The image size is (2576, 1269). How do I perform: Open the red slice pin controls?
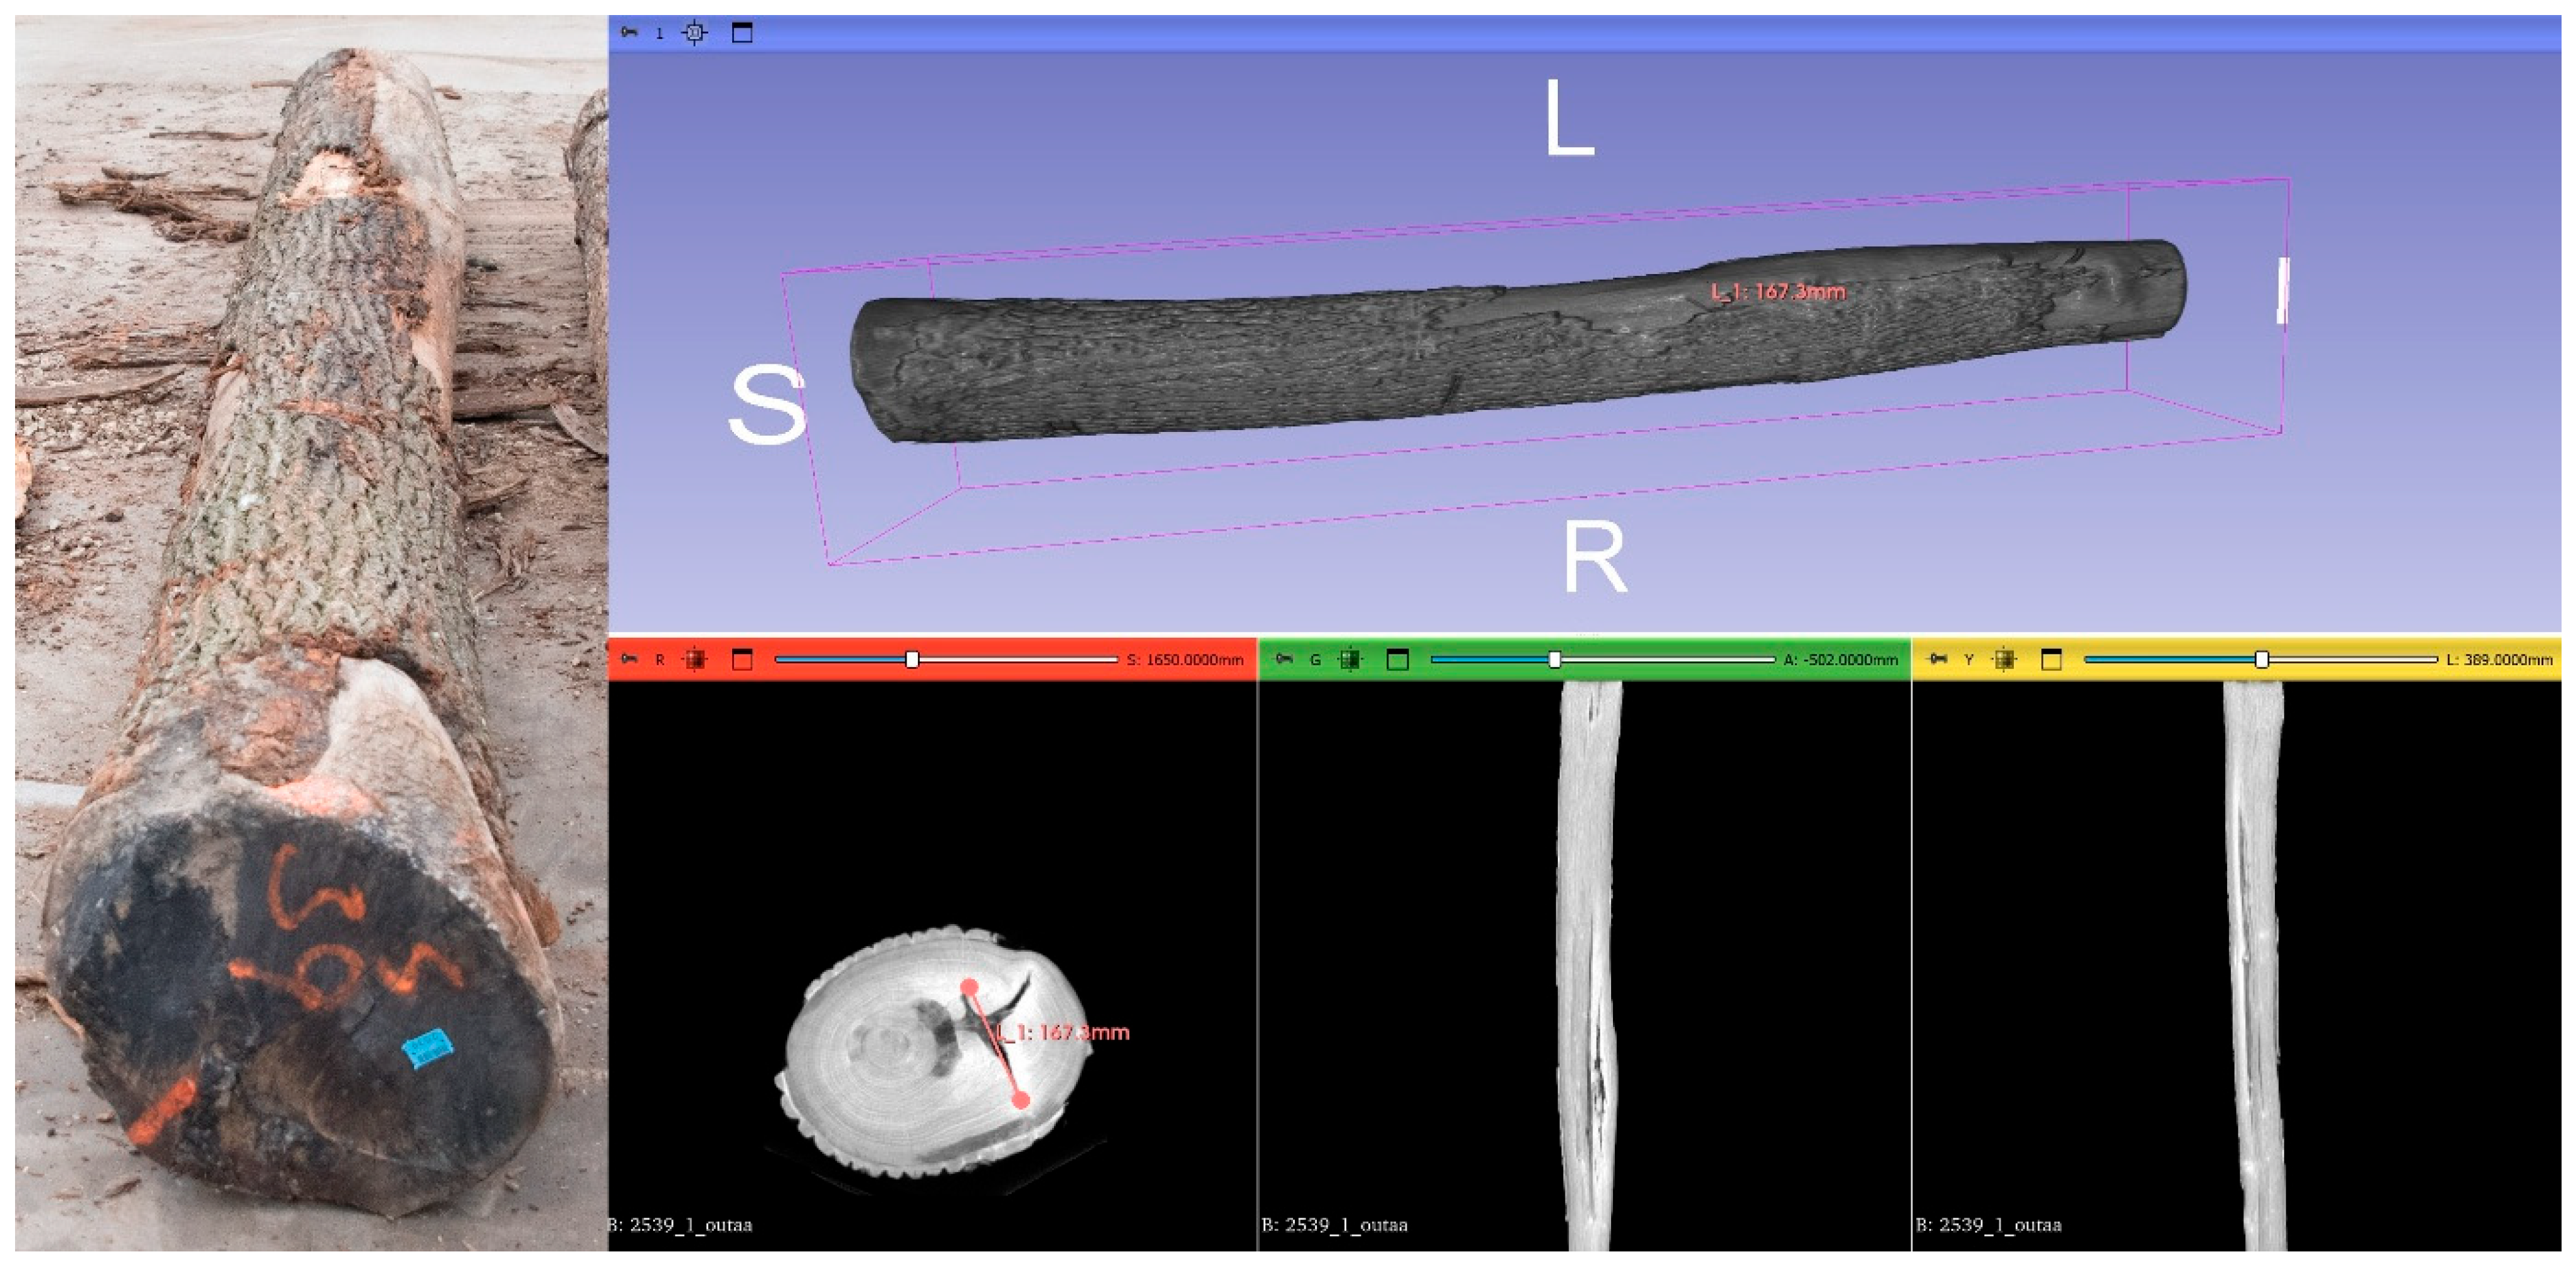(x=629, y=660)
